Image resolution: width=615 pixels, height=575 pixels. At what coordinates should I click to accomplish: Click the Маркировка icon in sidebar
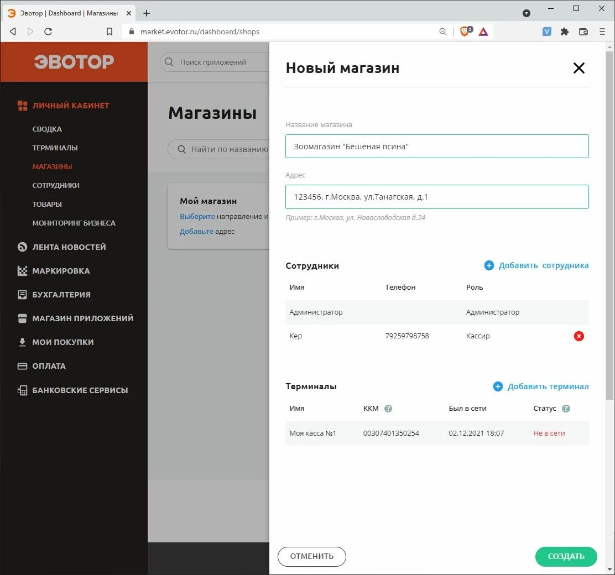[22, 270]
